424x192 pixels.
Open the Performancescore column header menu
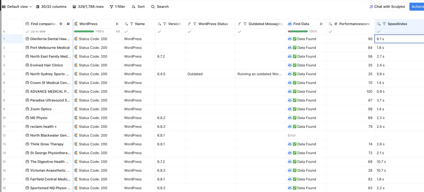click(x=350, y=24)
